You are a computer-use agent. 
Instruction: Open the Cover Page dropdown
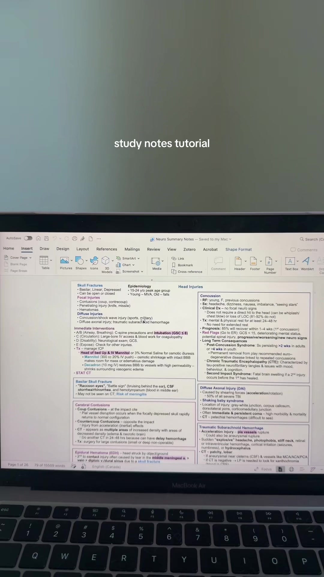click(x=19, y=258)
